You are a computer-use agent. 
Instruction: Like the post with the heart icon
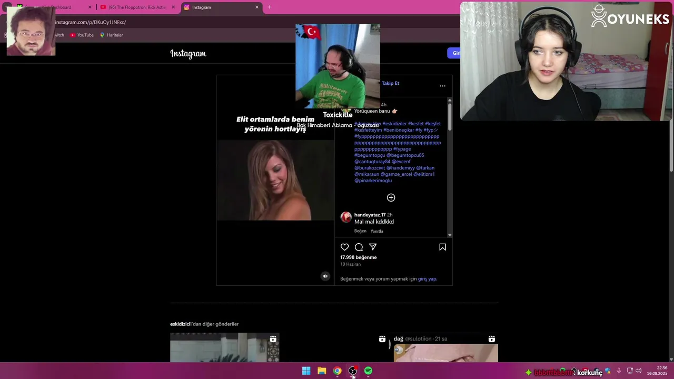pyautogui.click(x=344, y=247)
